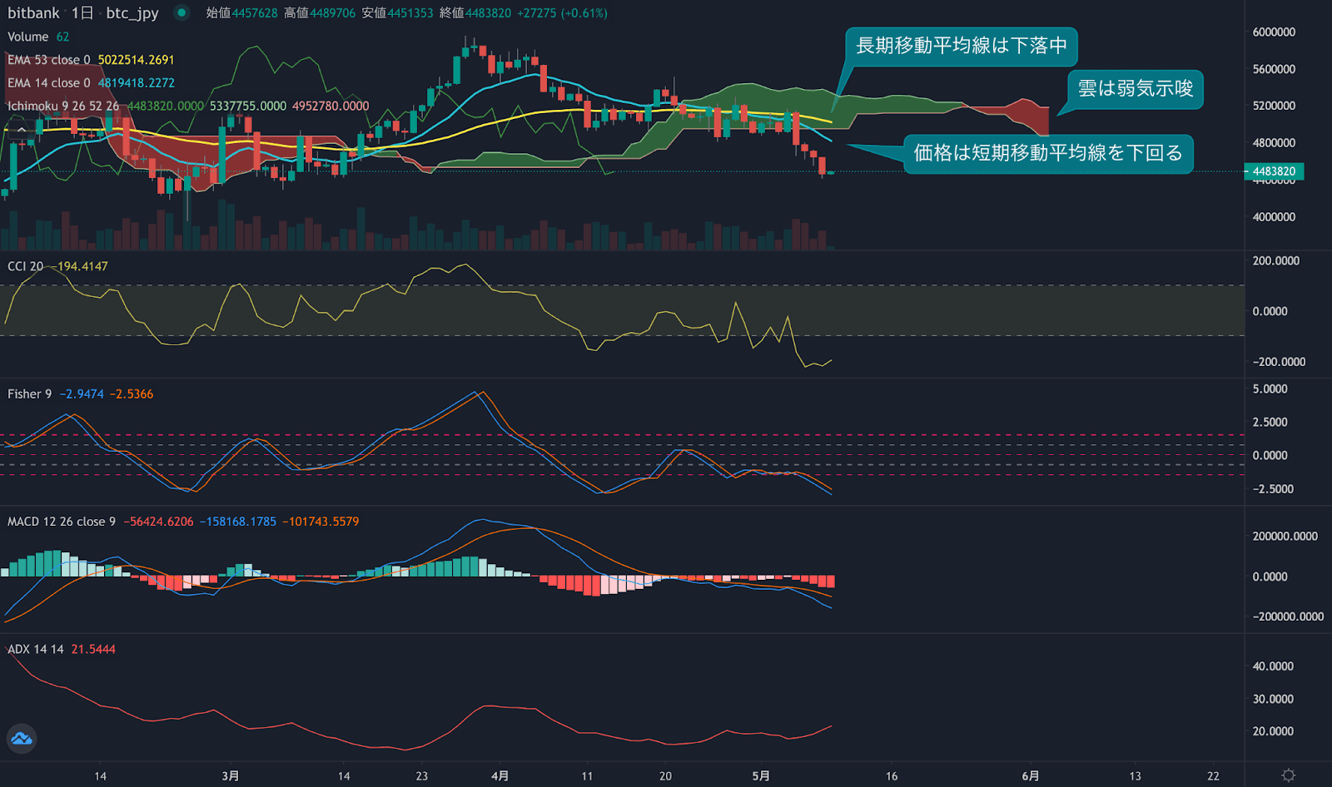Image resolution: width=1332 pixels, height=787 pixels.
Task: Click the EMA 53 indicator label
Action: click(46, 60)
